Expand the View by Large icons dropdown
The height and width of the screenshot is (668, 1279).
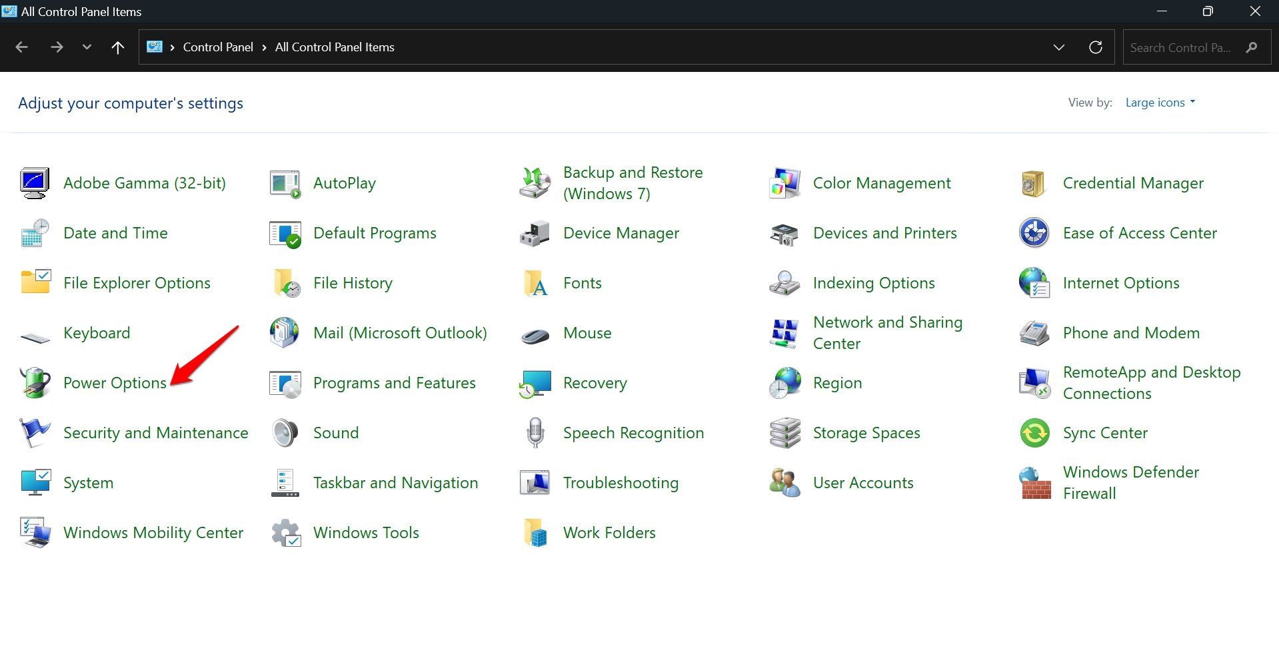tap(1160, 103)
